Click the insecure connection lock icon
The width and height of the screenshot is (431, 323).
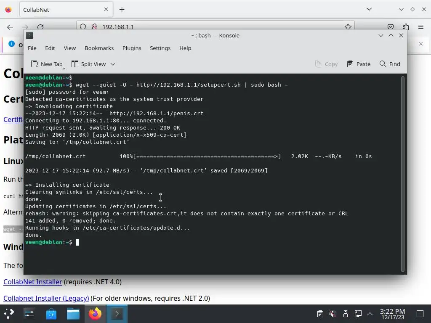(94, 27)
